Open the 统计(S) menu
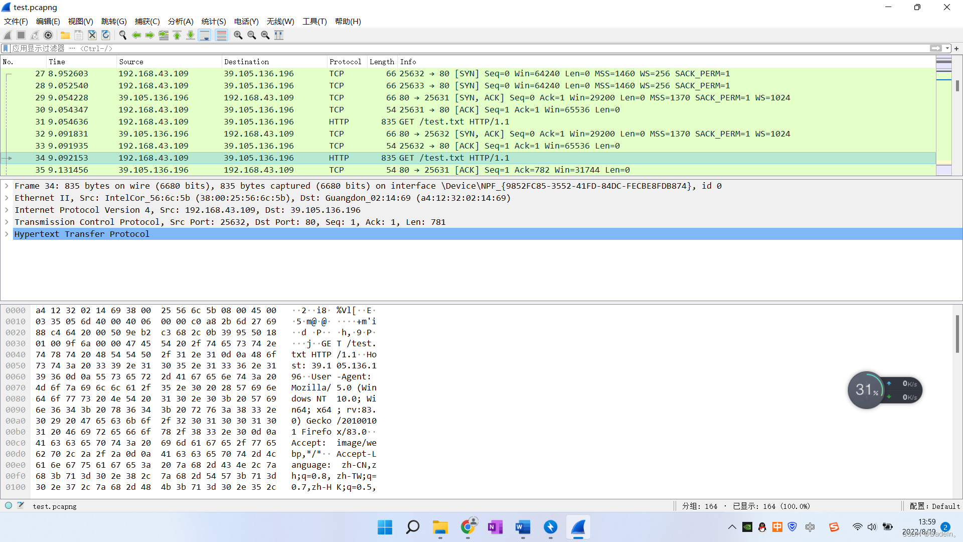Screen dimensions: 963x542 214,21
